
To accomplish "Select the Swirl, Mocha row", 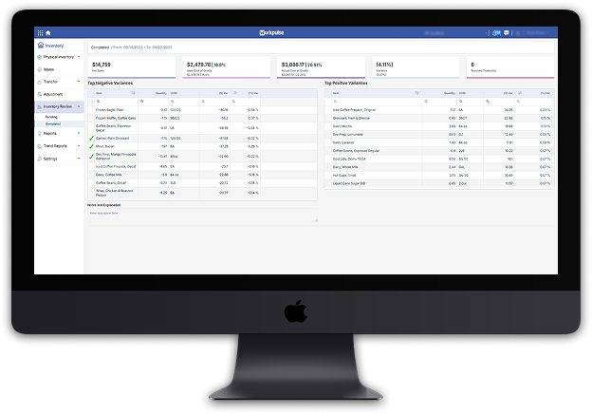I will pyautogui.click(x=439, y=126).
